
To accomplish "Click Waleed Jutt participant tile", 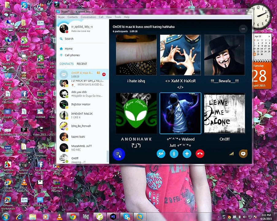I will pyautogui.click(x=180, y=113).
